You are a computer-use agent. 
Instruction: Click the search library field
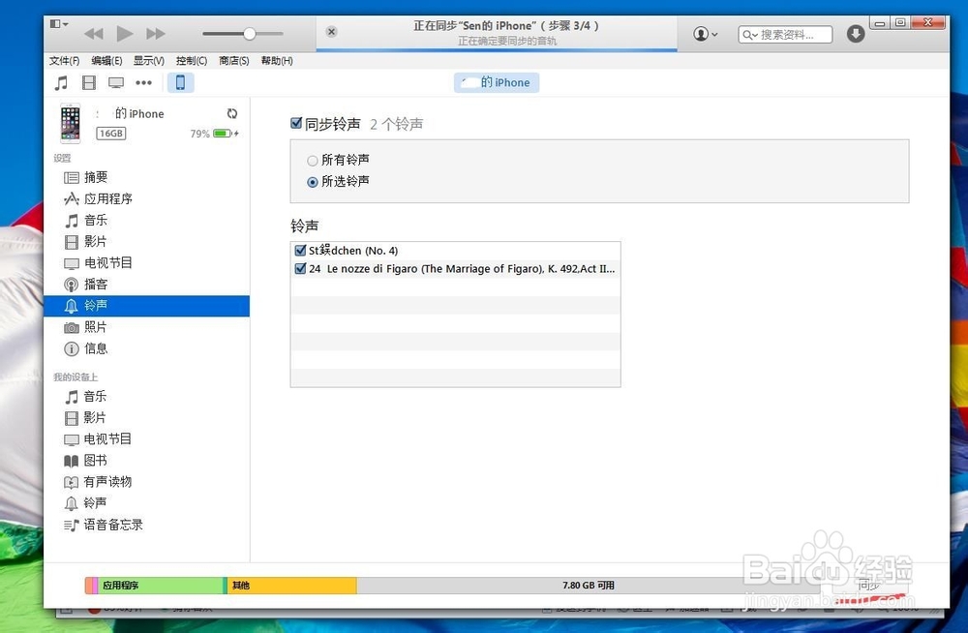tap(785, 35)
